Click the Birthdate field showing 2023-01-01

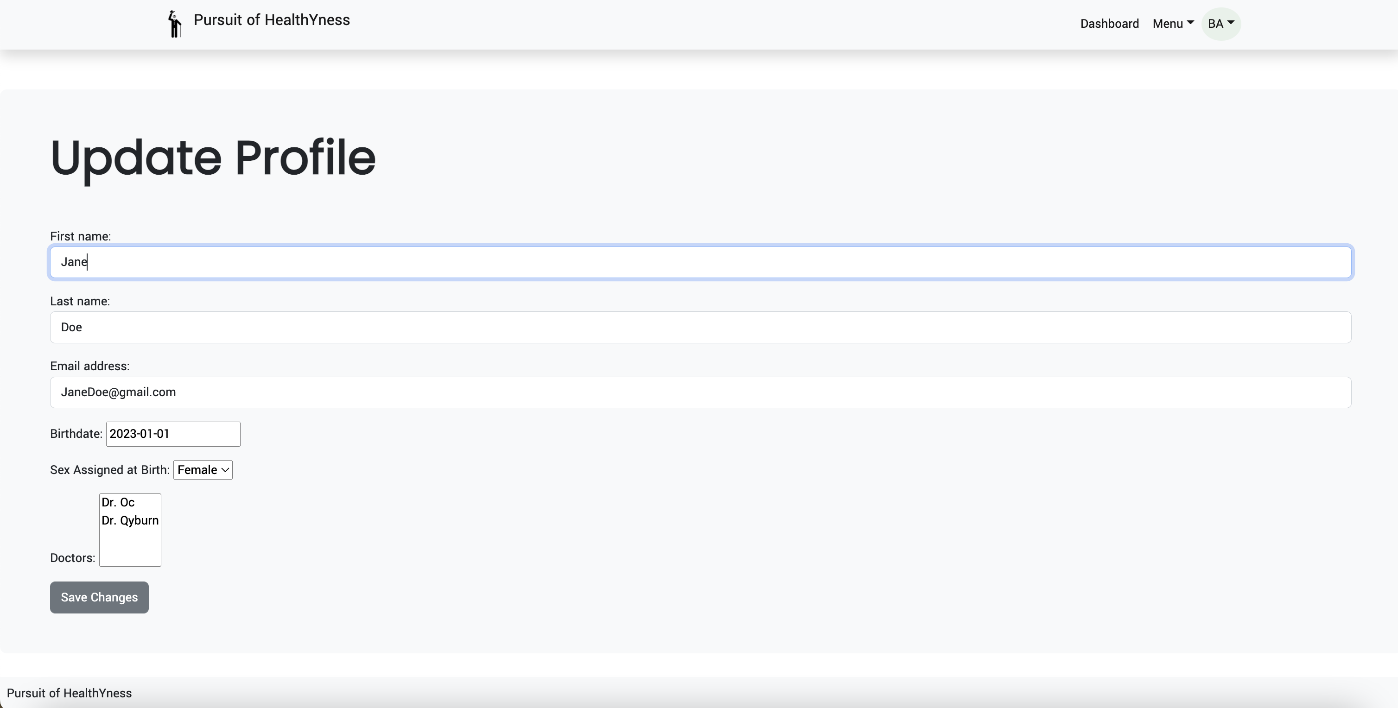(x=173, y=434)
